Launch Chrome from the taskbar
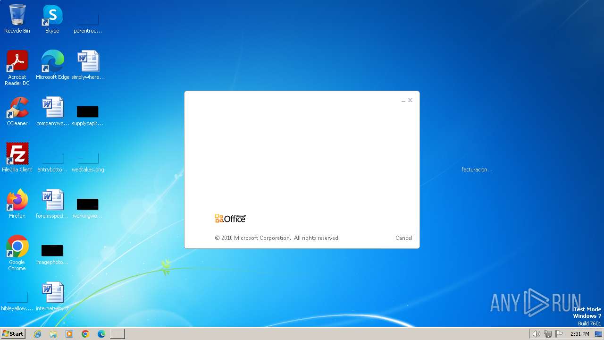Image resolution: width=604 pixels, height=340 pixels. [x=85, y=334]
